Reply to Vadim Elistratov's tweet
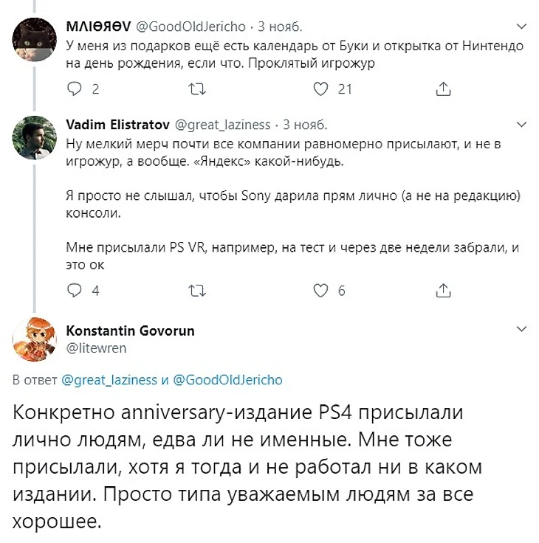This screenshot has height=543, width=539. pyautogui.click(x=73, y=291)
